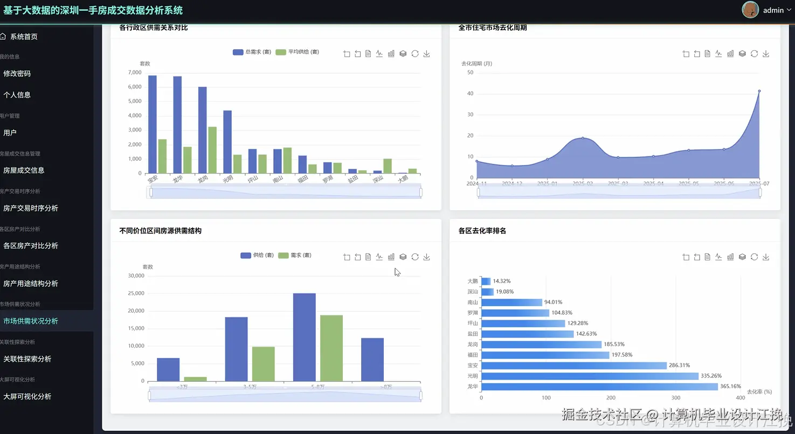
Task: Switch 各区去化率排名 chart to bar type
Action: [730, 257]
